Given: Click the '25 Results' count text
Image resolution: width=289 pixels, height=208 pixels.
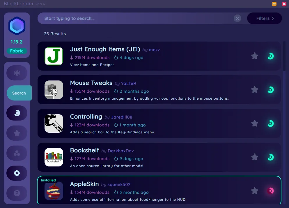Looking at the screenshot, I should (55, 34).
